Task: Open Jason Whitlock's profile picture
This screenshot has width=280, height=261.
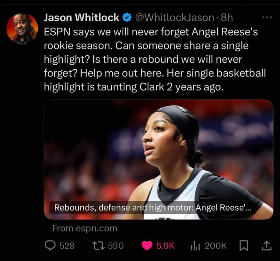Action: coord(22,29)
